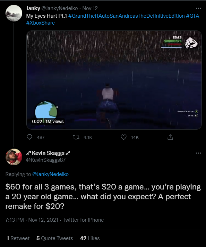Image resolution: width=206 pixels, height=247 pixels.
Task: Open Kevin Skaggs' profile picture
Action: [14, 157]
